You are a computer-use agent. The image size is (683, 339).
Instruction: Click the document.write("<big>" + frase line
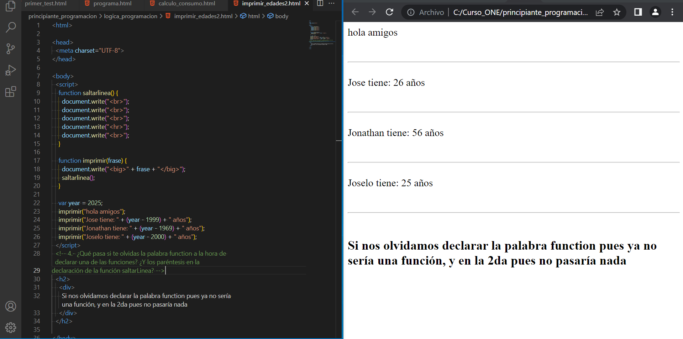124,169
